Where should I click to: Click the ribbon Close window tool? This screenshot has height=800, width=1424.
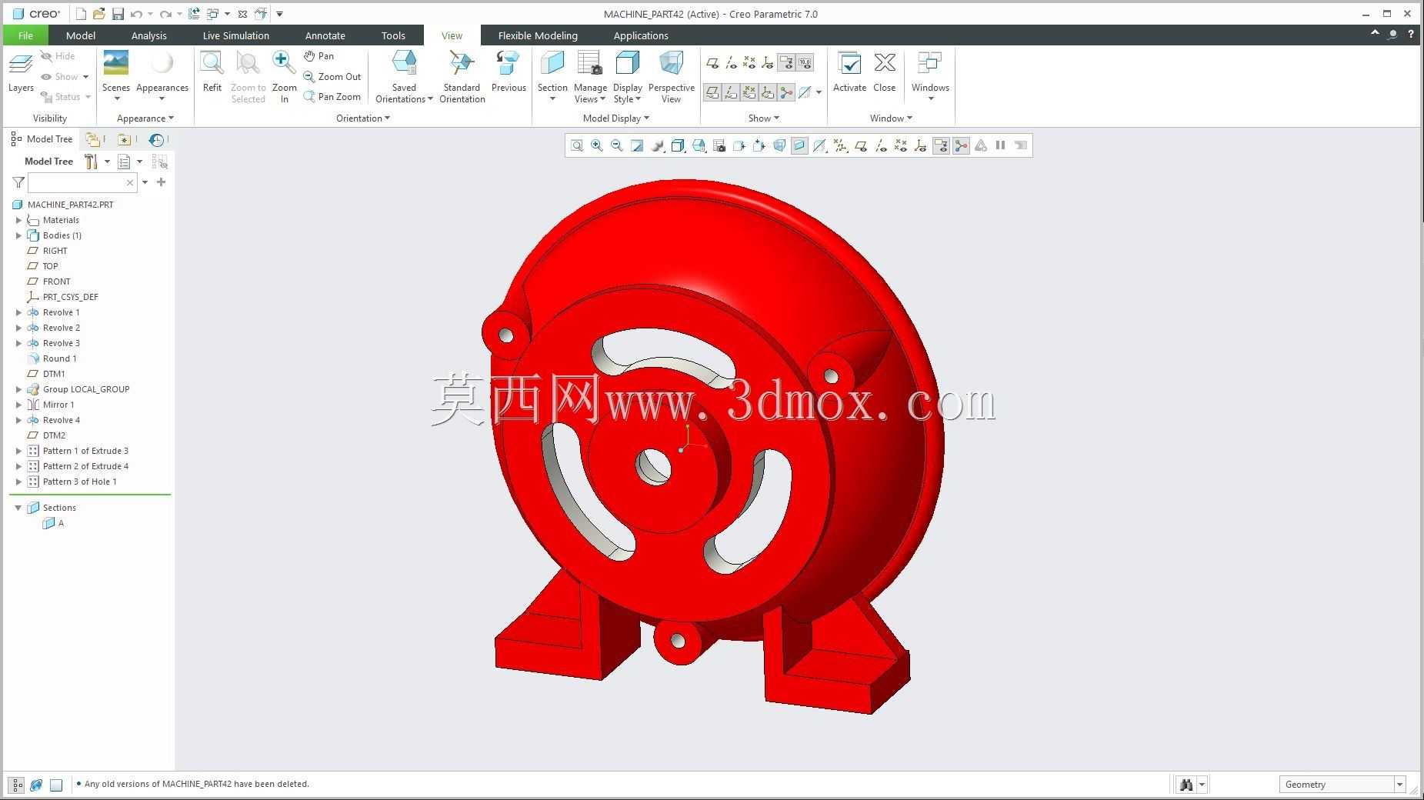885,72
